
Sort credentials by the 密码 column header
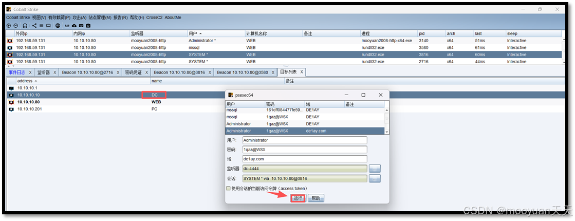[x=285, y=104]
